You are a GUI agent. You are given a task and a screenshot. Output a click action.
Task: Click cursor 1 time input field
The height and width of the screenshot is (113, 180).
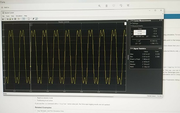140,31
